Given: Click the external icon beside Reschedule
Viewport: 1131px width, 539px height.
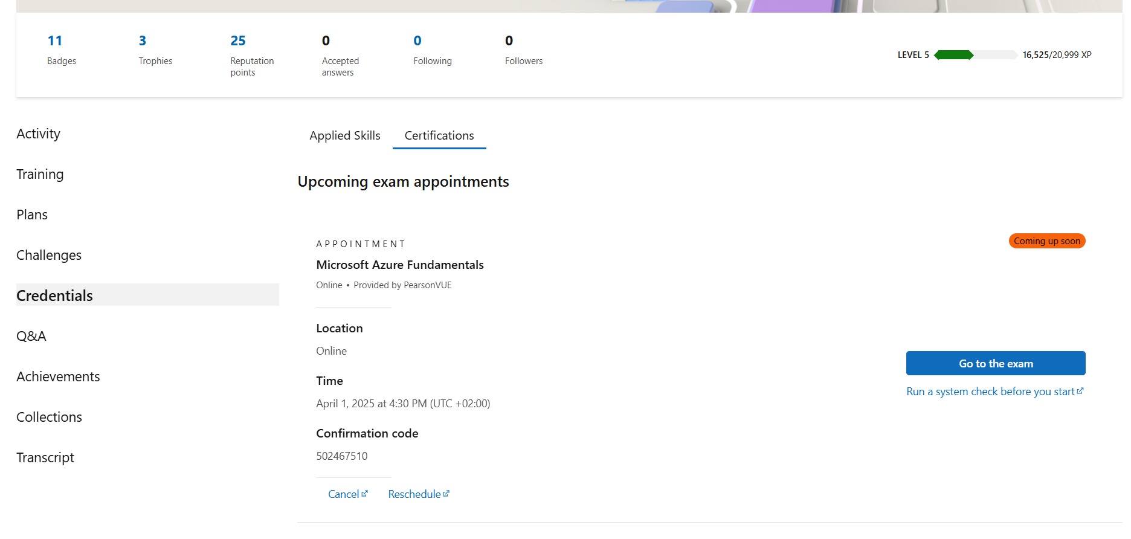Looking at the screenshot, I should pyautogui.click(x=446, y=494).
